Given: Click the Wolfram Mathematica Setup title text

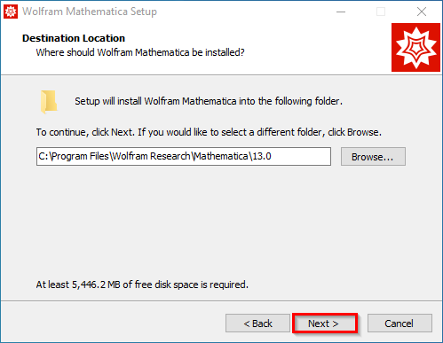Looking at the screenshot, I should coord(90,12).
